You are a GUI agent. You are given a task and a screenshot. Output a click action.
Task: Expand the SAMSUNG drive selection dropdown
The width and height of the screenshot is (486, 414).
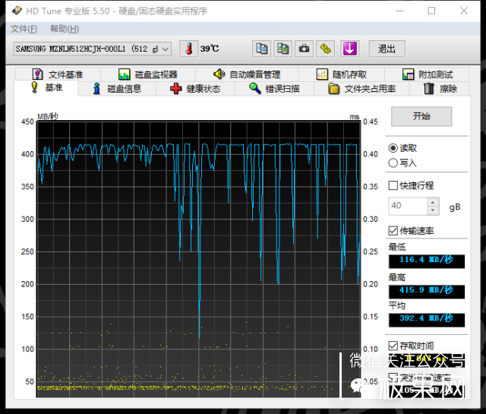click(166, 49)
